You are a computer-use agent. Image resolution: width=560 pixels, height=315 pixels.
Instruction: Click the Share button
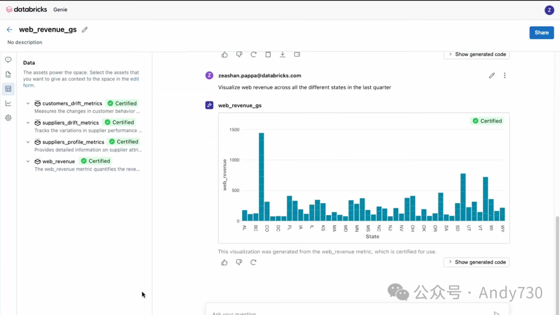541,33
